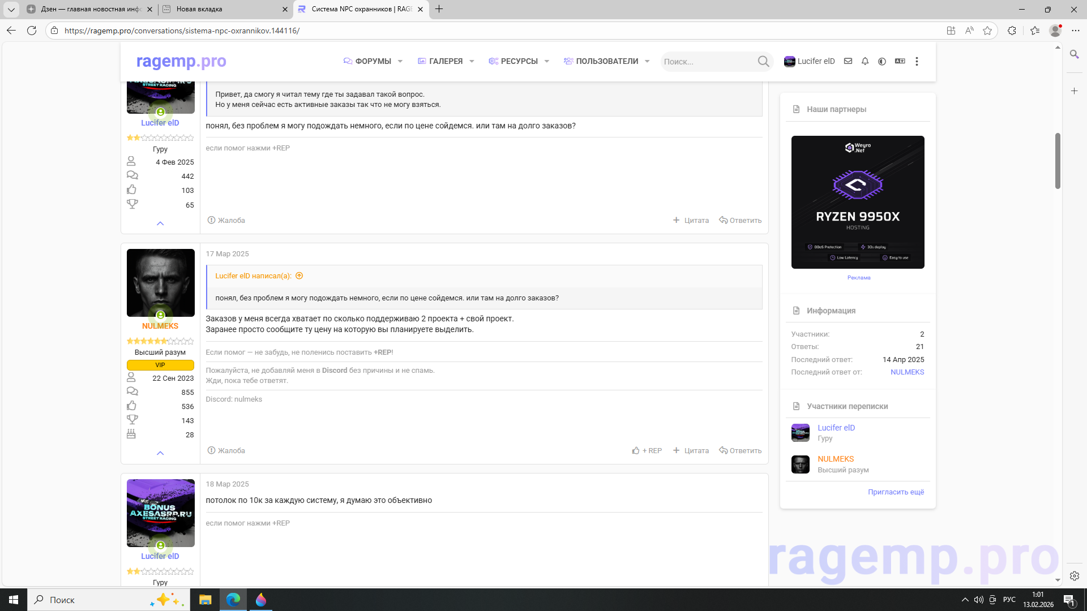This screenshot has height=611, width=1087.
Task: Open the notifications bell icon
Action: [865, 61]
